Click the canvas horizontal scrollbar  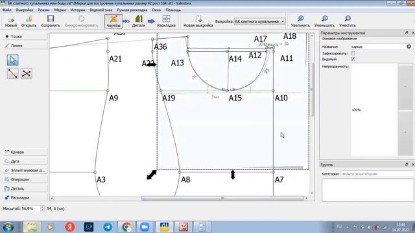coord(222,198)
